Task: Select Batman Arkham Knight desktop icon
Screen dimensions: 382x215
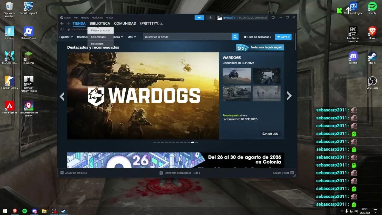Action: click(x=28, y=84)
